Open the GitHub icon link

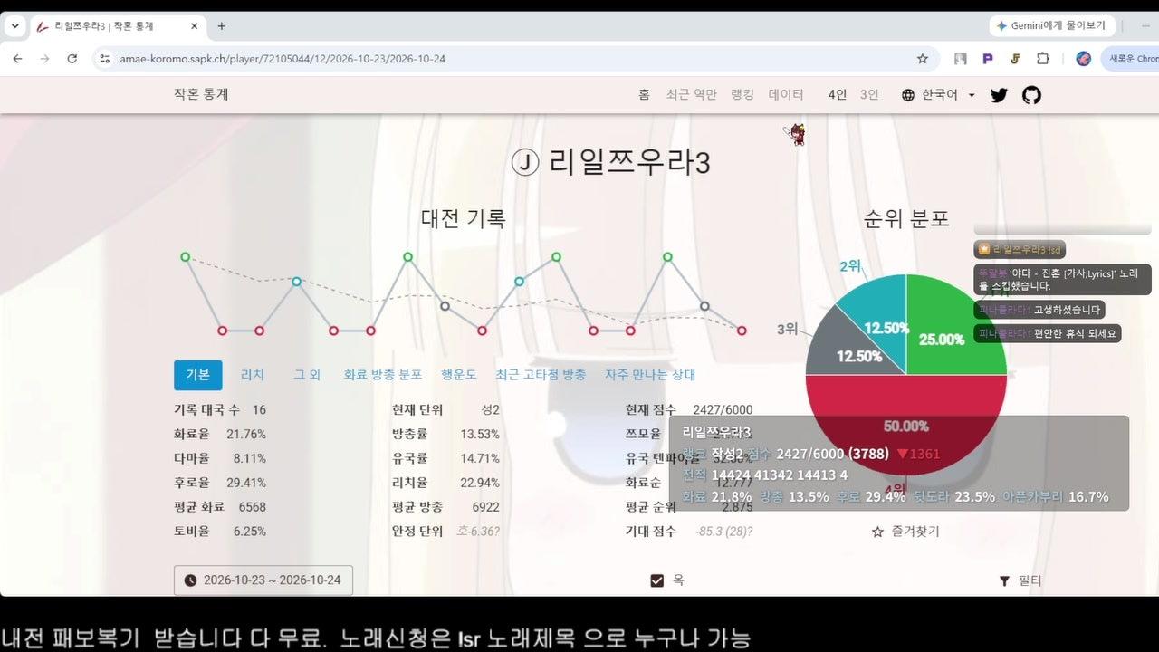[1031, 94]
